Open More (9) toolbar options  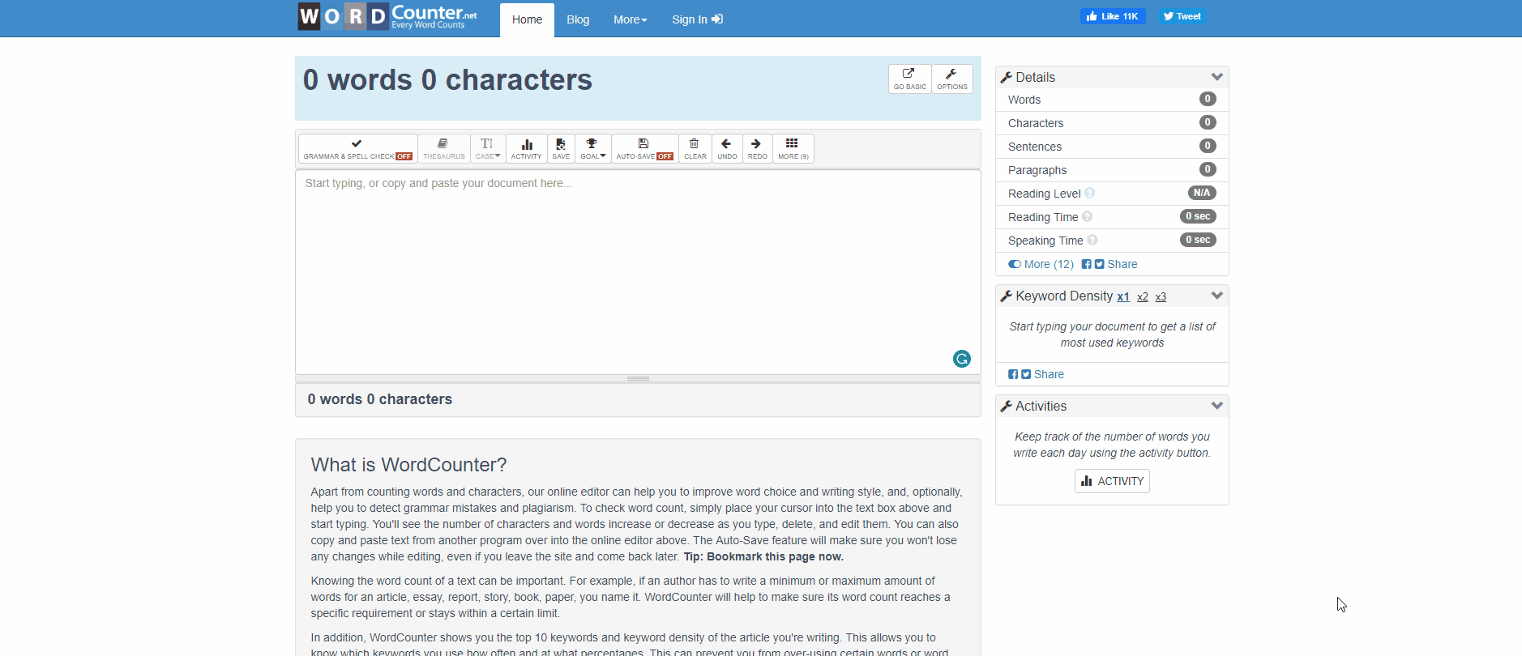coord(793,149)
